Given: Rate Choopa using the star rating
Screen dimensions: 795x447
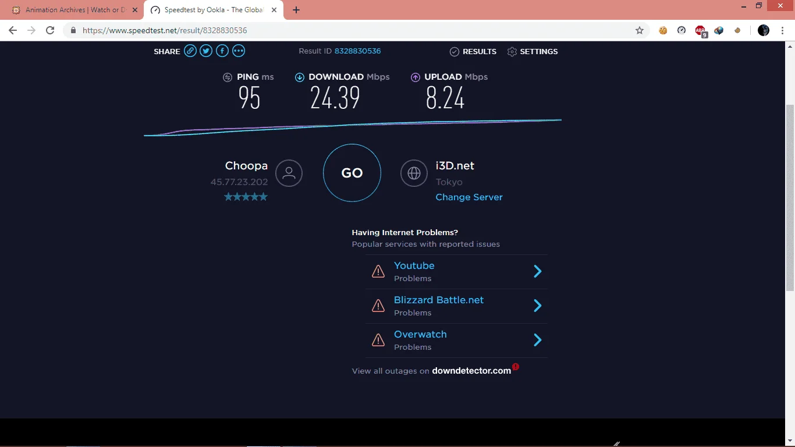Looking at the screenshot, I should pyautogui.click(x=246, y=197).
